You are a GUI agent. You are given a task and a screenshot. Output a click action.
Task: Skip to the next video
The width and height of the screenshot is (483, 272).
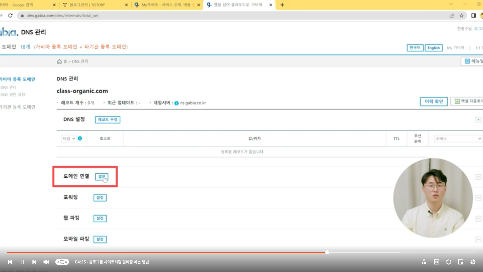click(34, 262)
